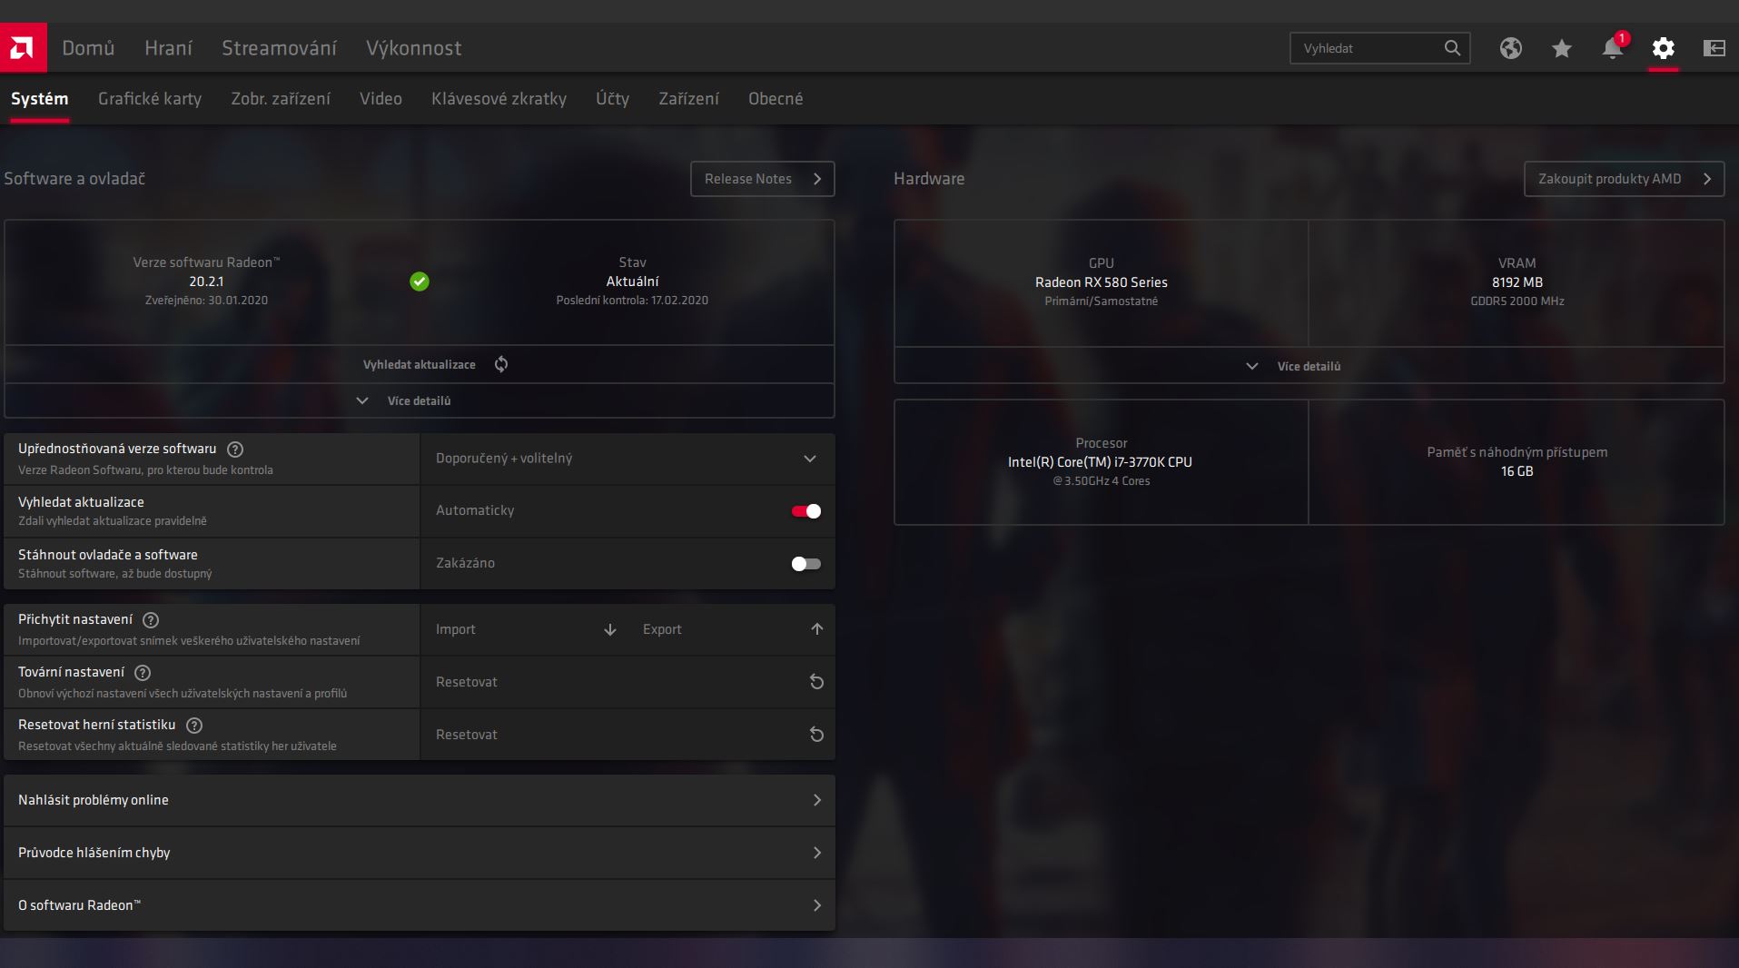Click the AMD logo home icon

[23, 48]
